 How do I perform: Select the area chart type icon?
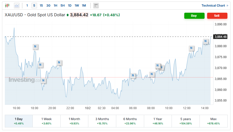(x=17, y=5)
